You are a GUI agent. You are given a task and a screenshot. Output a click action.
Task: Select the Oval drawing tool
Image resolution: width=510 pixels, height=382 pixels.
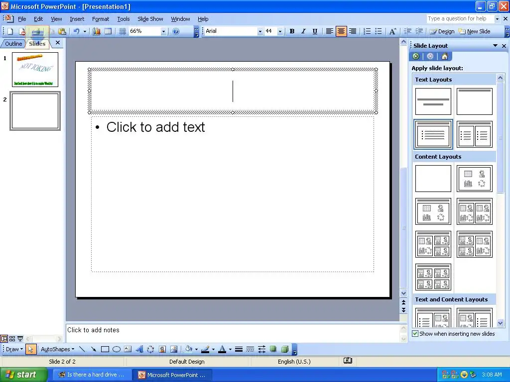click(x=117, y=349)
